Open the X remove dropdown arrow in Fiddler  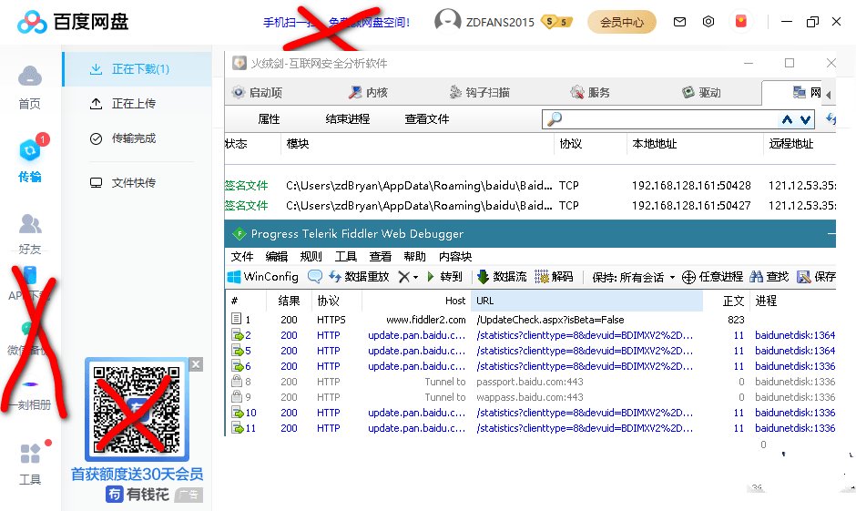pyautogui.click(x=416, y=277)
